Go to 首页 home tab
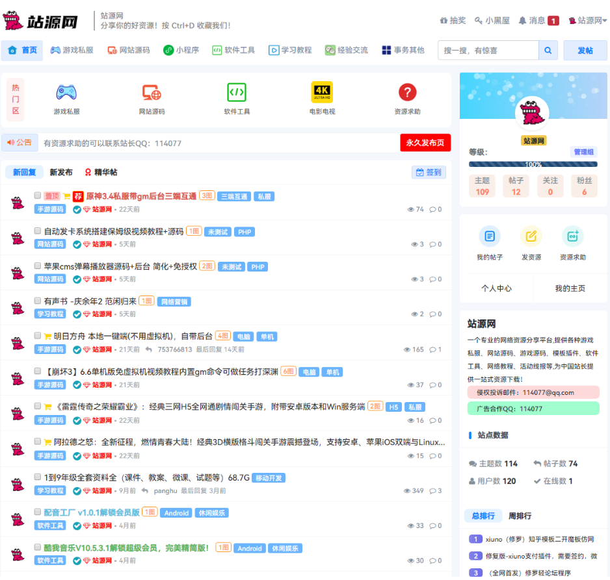This screenshot has width=610, height=580. tap(22, 50)
